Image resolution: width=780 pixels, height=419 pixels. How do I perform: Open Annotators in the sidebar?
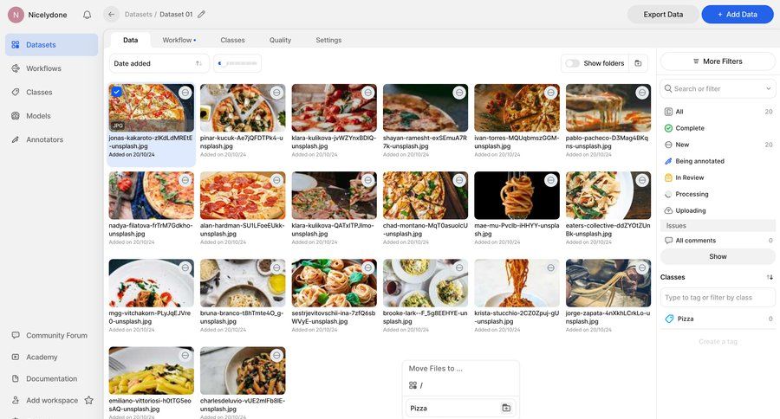[52, 139]
